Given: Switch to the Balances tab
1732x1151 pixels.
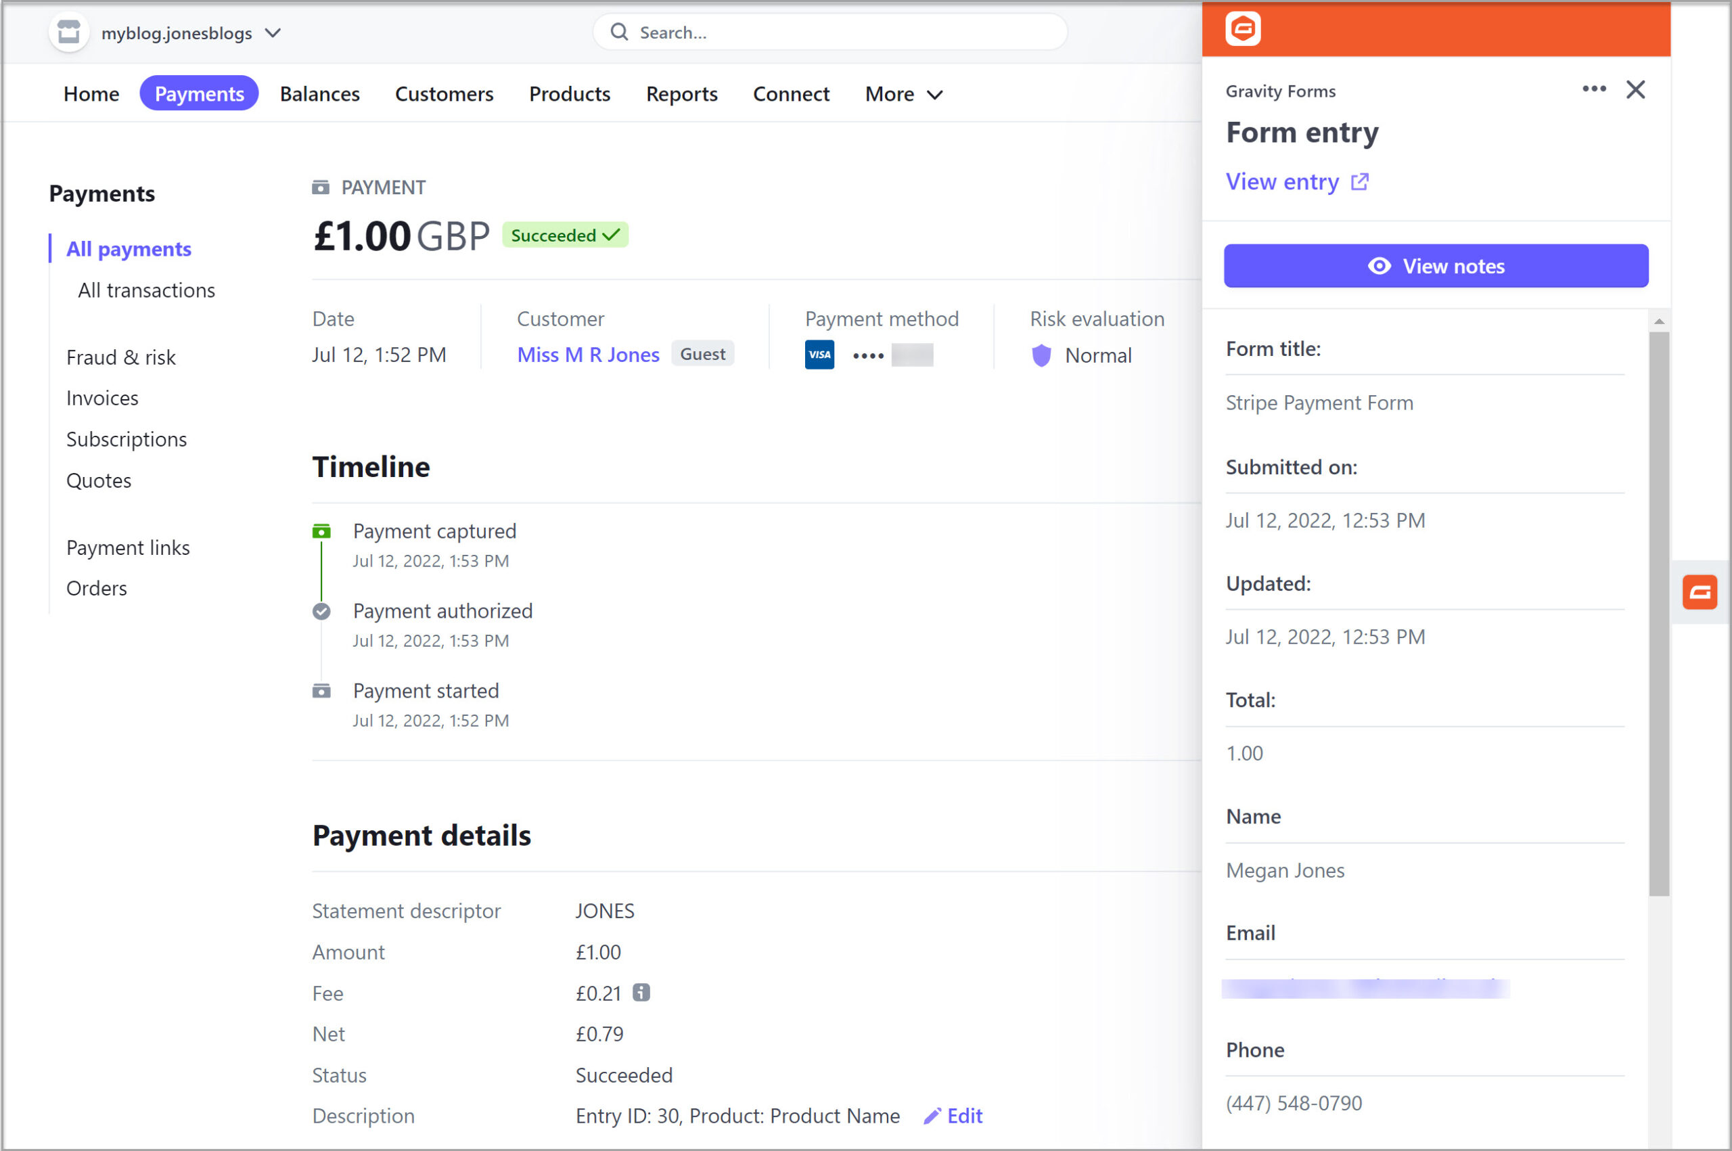Looking at the screenshot, I should tap(319, 94).
